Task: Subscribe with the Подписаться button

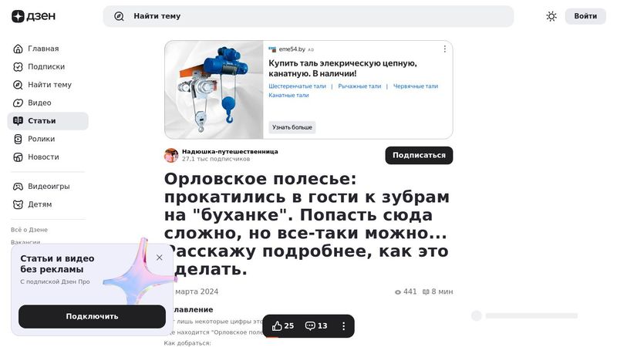Action: pos(419,156)
